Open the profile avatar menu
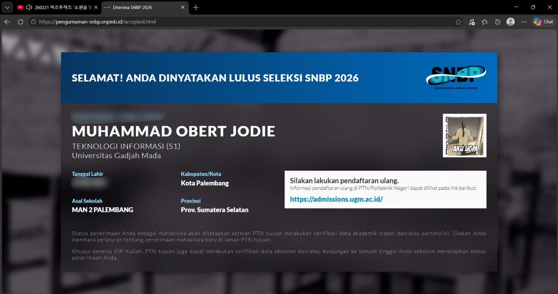The image size is (558, 294). coord(511,22)
